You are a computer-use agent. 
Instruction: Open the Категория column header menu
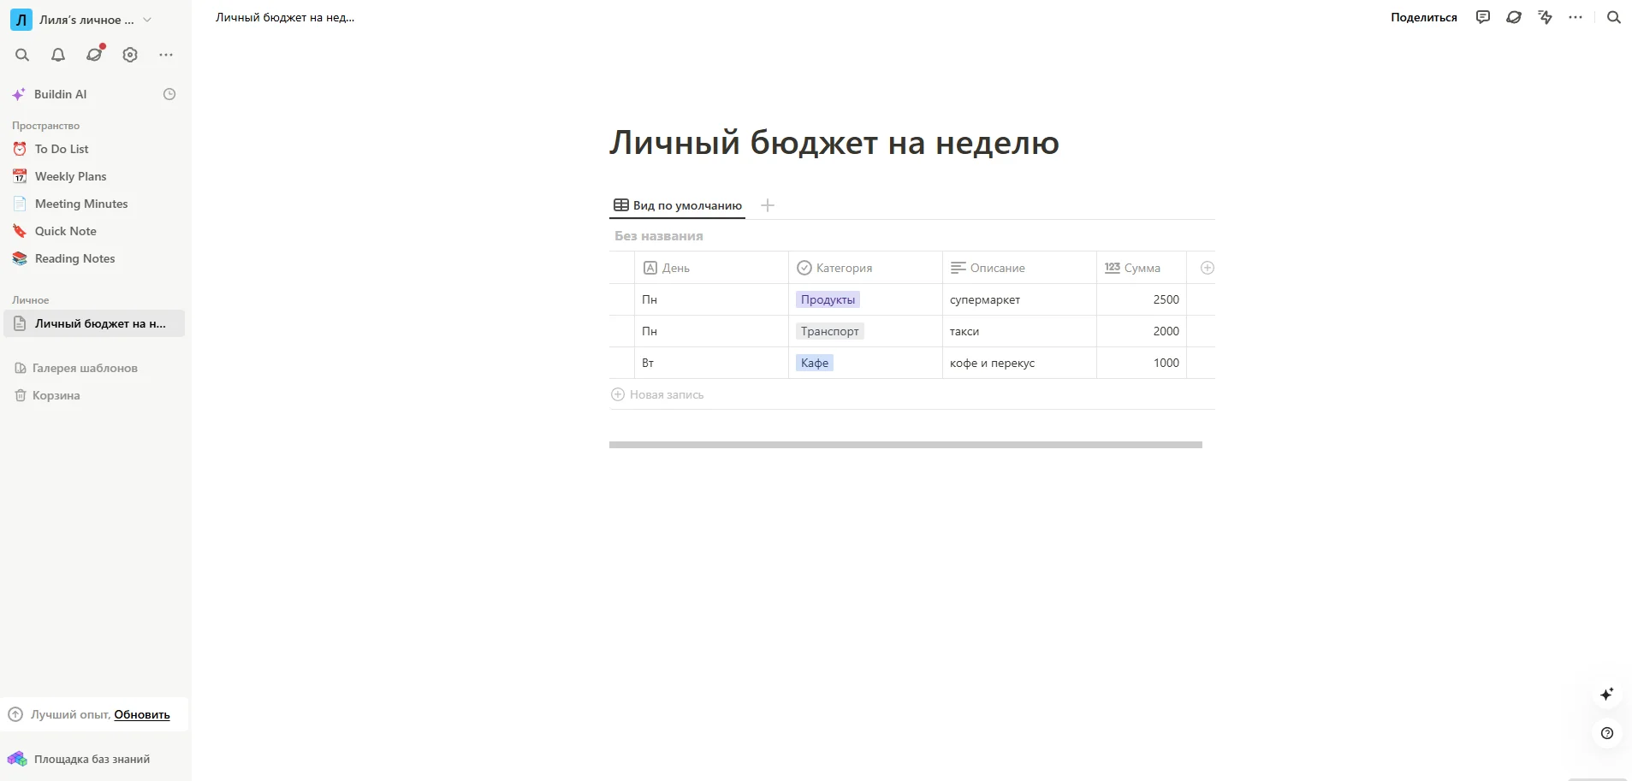click(x=865, y=268)
